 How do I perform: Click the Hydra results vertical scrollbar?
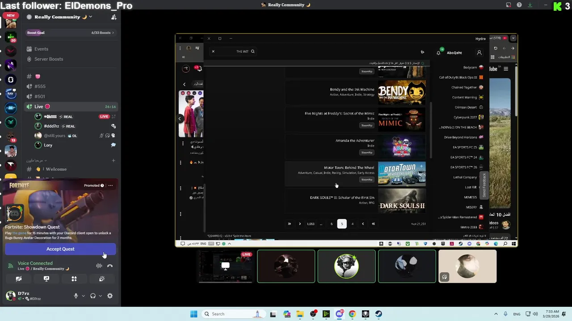[x=431, y=129]
